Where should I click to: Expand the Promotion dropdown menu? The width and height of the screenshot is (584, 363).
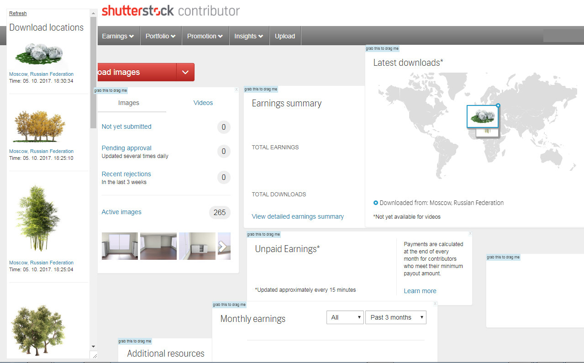pyautogui.click(x=205, y=36)
